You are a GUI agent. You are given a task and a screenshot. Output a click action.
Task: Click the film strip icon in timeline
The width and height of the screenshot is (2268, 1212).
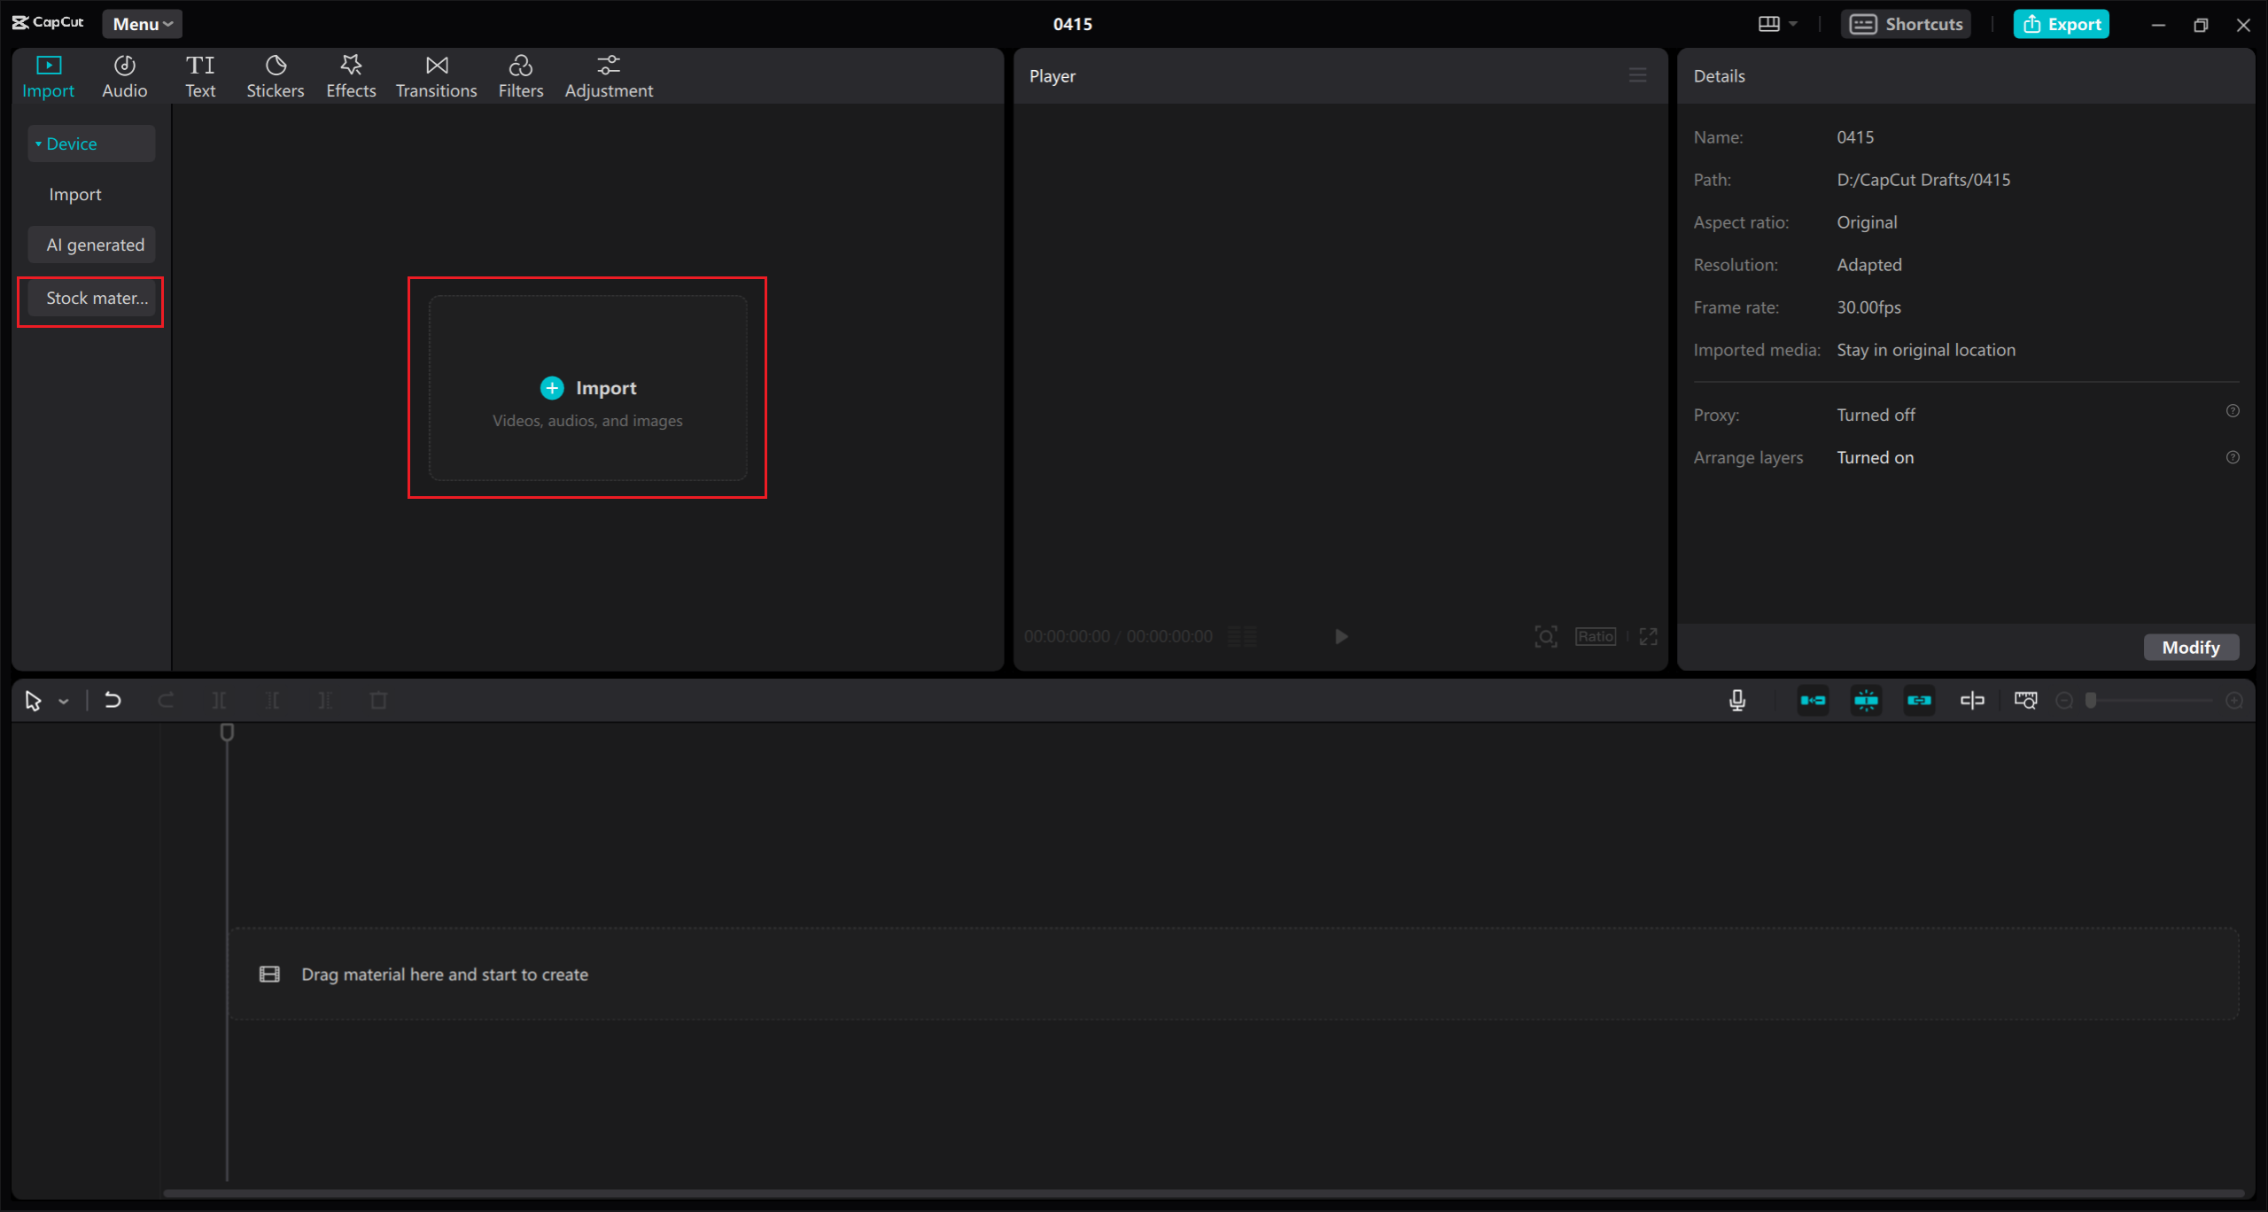pyautogui.click(x=269, y=974)
